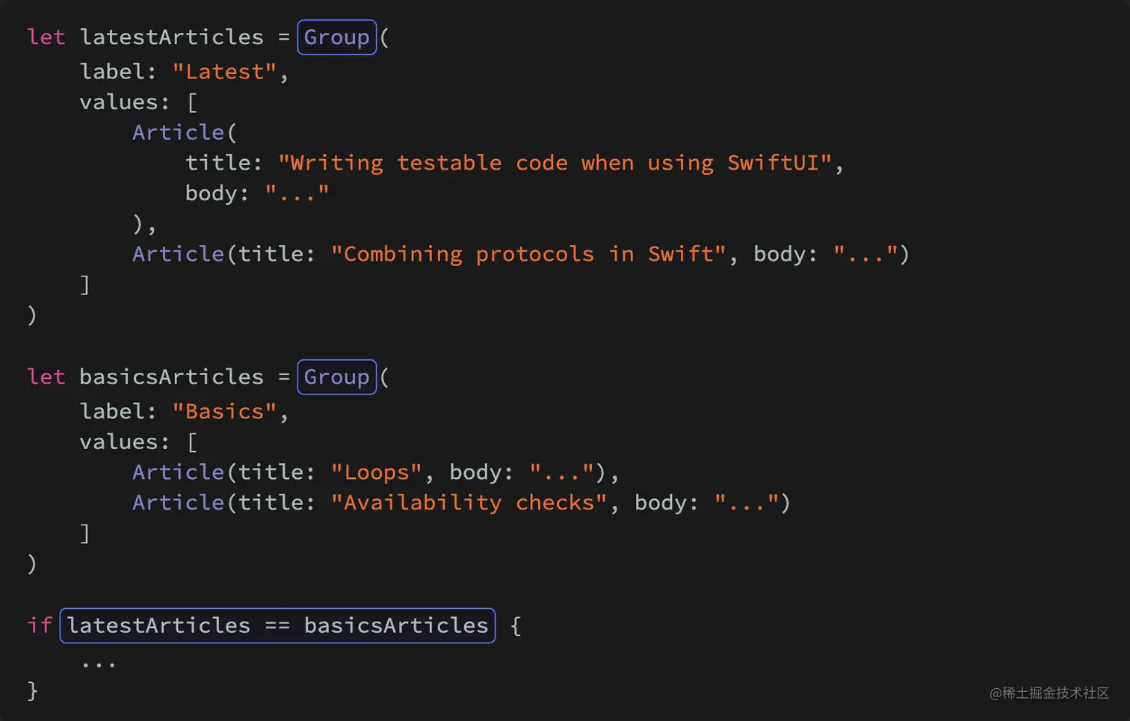Click the watermark text in the bottom corner
Viewport: 1130px width, 721px height.
click(1049, 693)
